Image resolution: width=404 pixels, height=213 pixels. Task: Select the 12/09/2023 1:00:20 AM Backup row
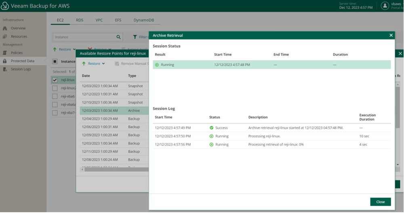tap(114, 135)
